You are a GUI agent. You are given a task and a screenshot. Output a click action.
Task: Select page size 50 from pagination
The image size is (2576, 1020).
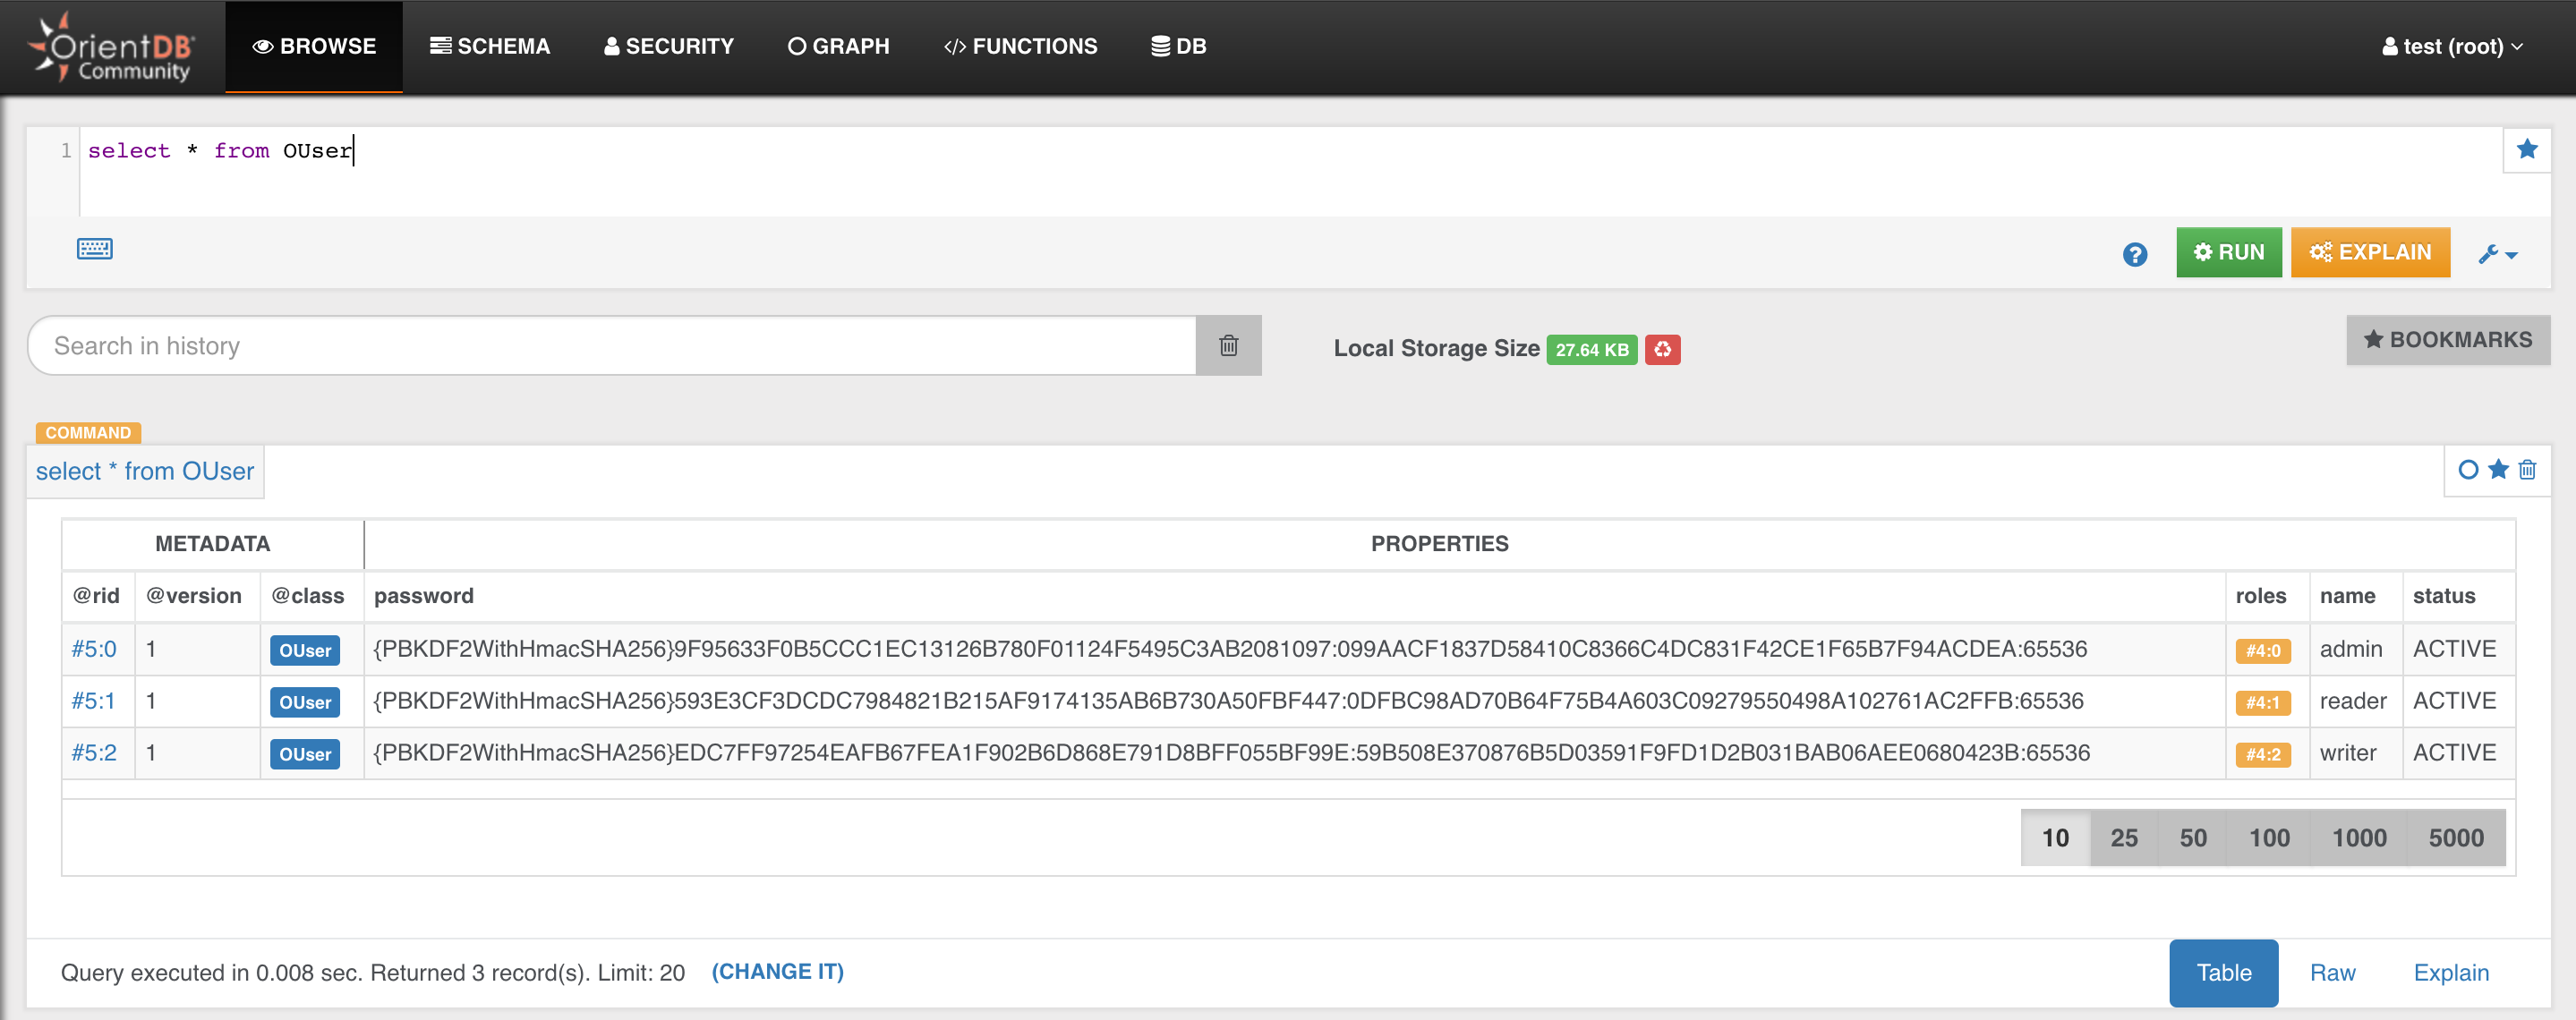2192,836
